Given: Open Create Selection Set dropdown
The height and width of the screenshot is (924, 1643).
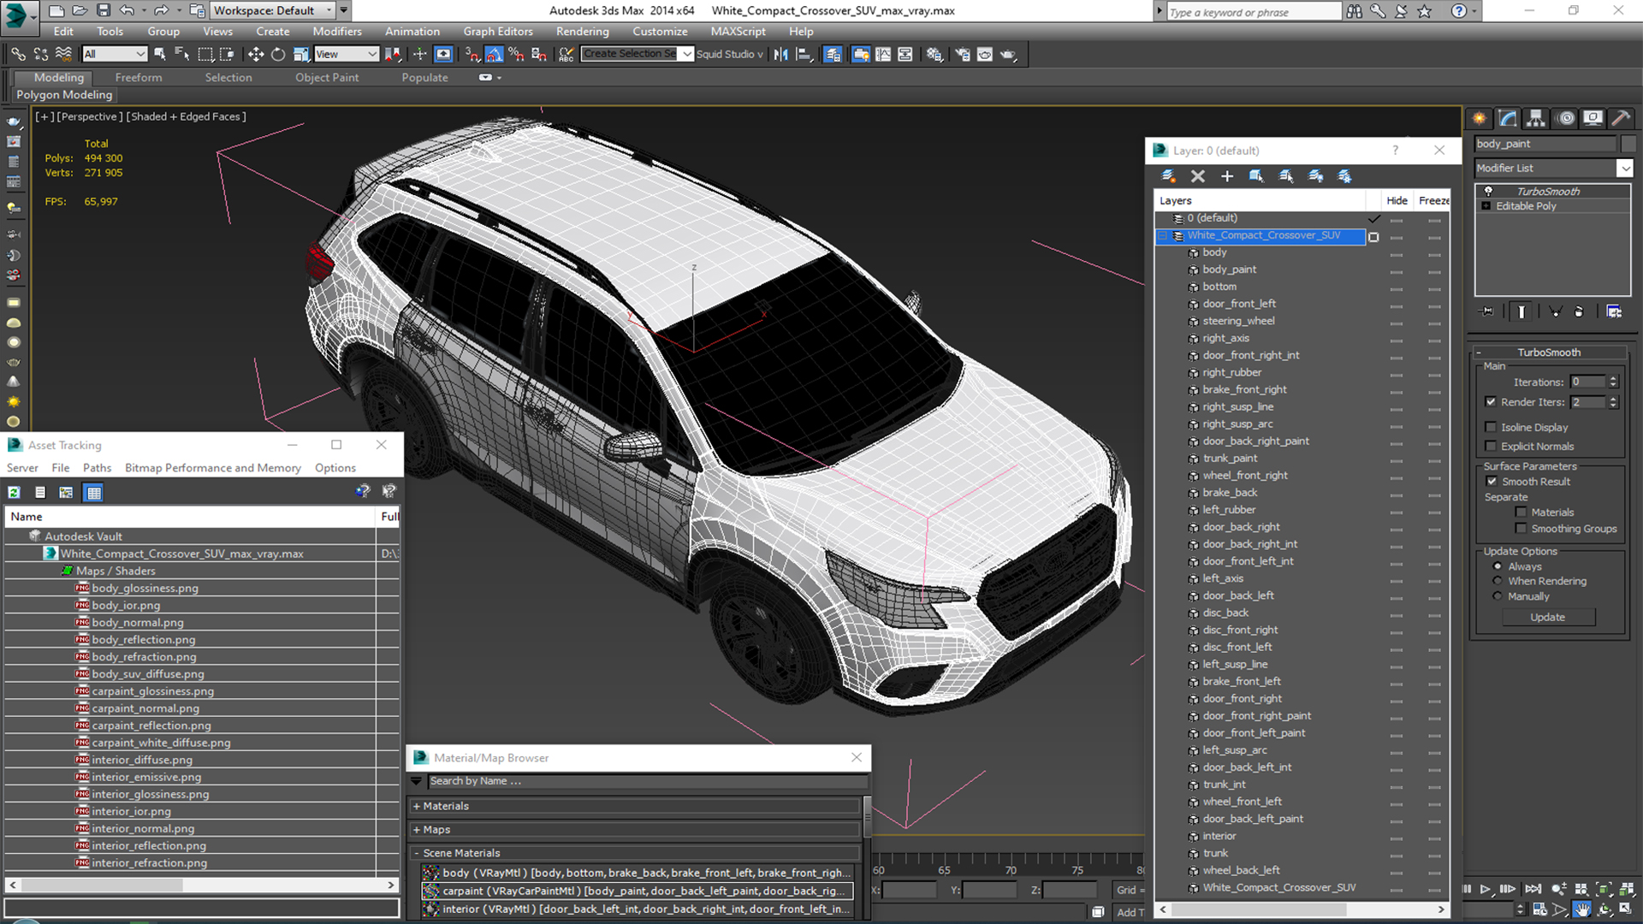Looking at the screenshot, I should (x=687, y=54).
